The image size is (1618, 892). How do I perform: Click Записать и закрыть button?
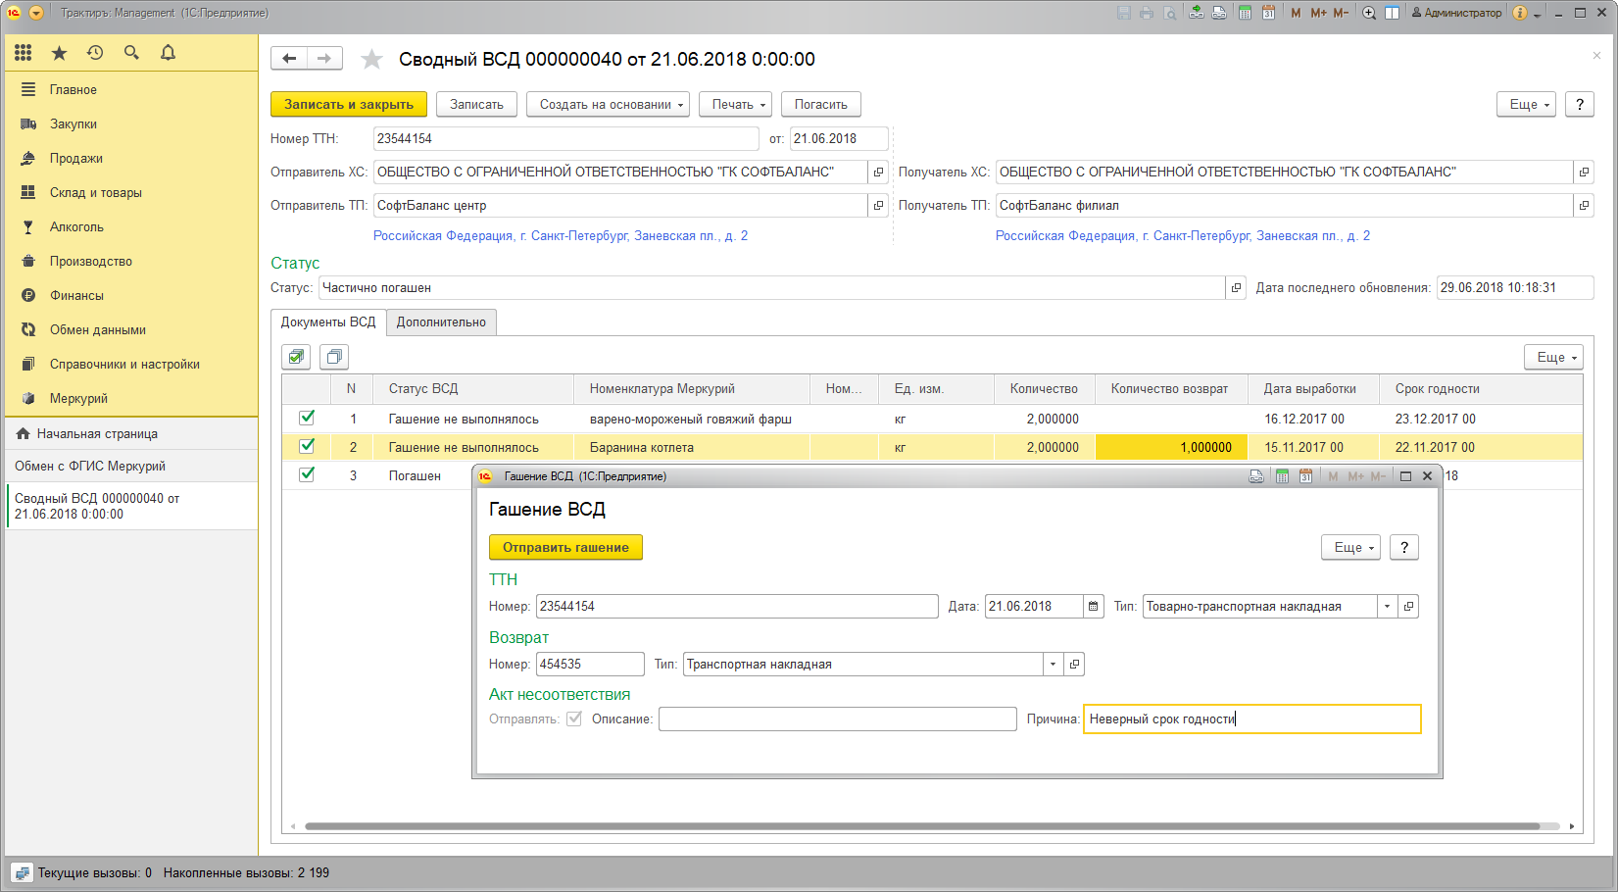pos(349,104)
